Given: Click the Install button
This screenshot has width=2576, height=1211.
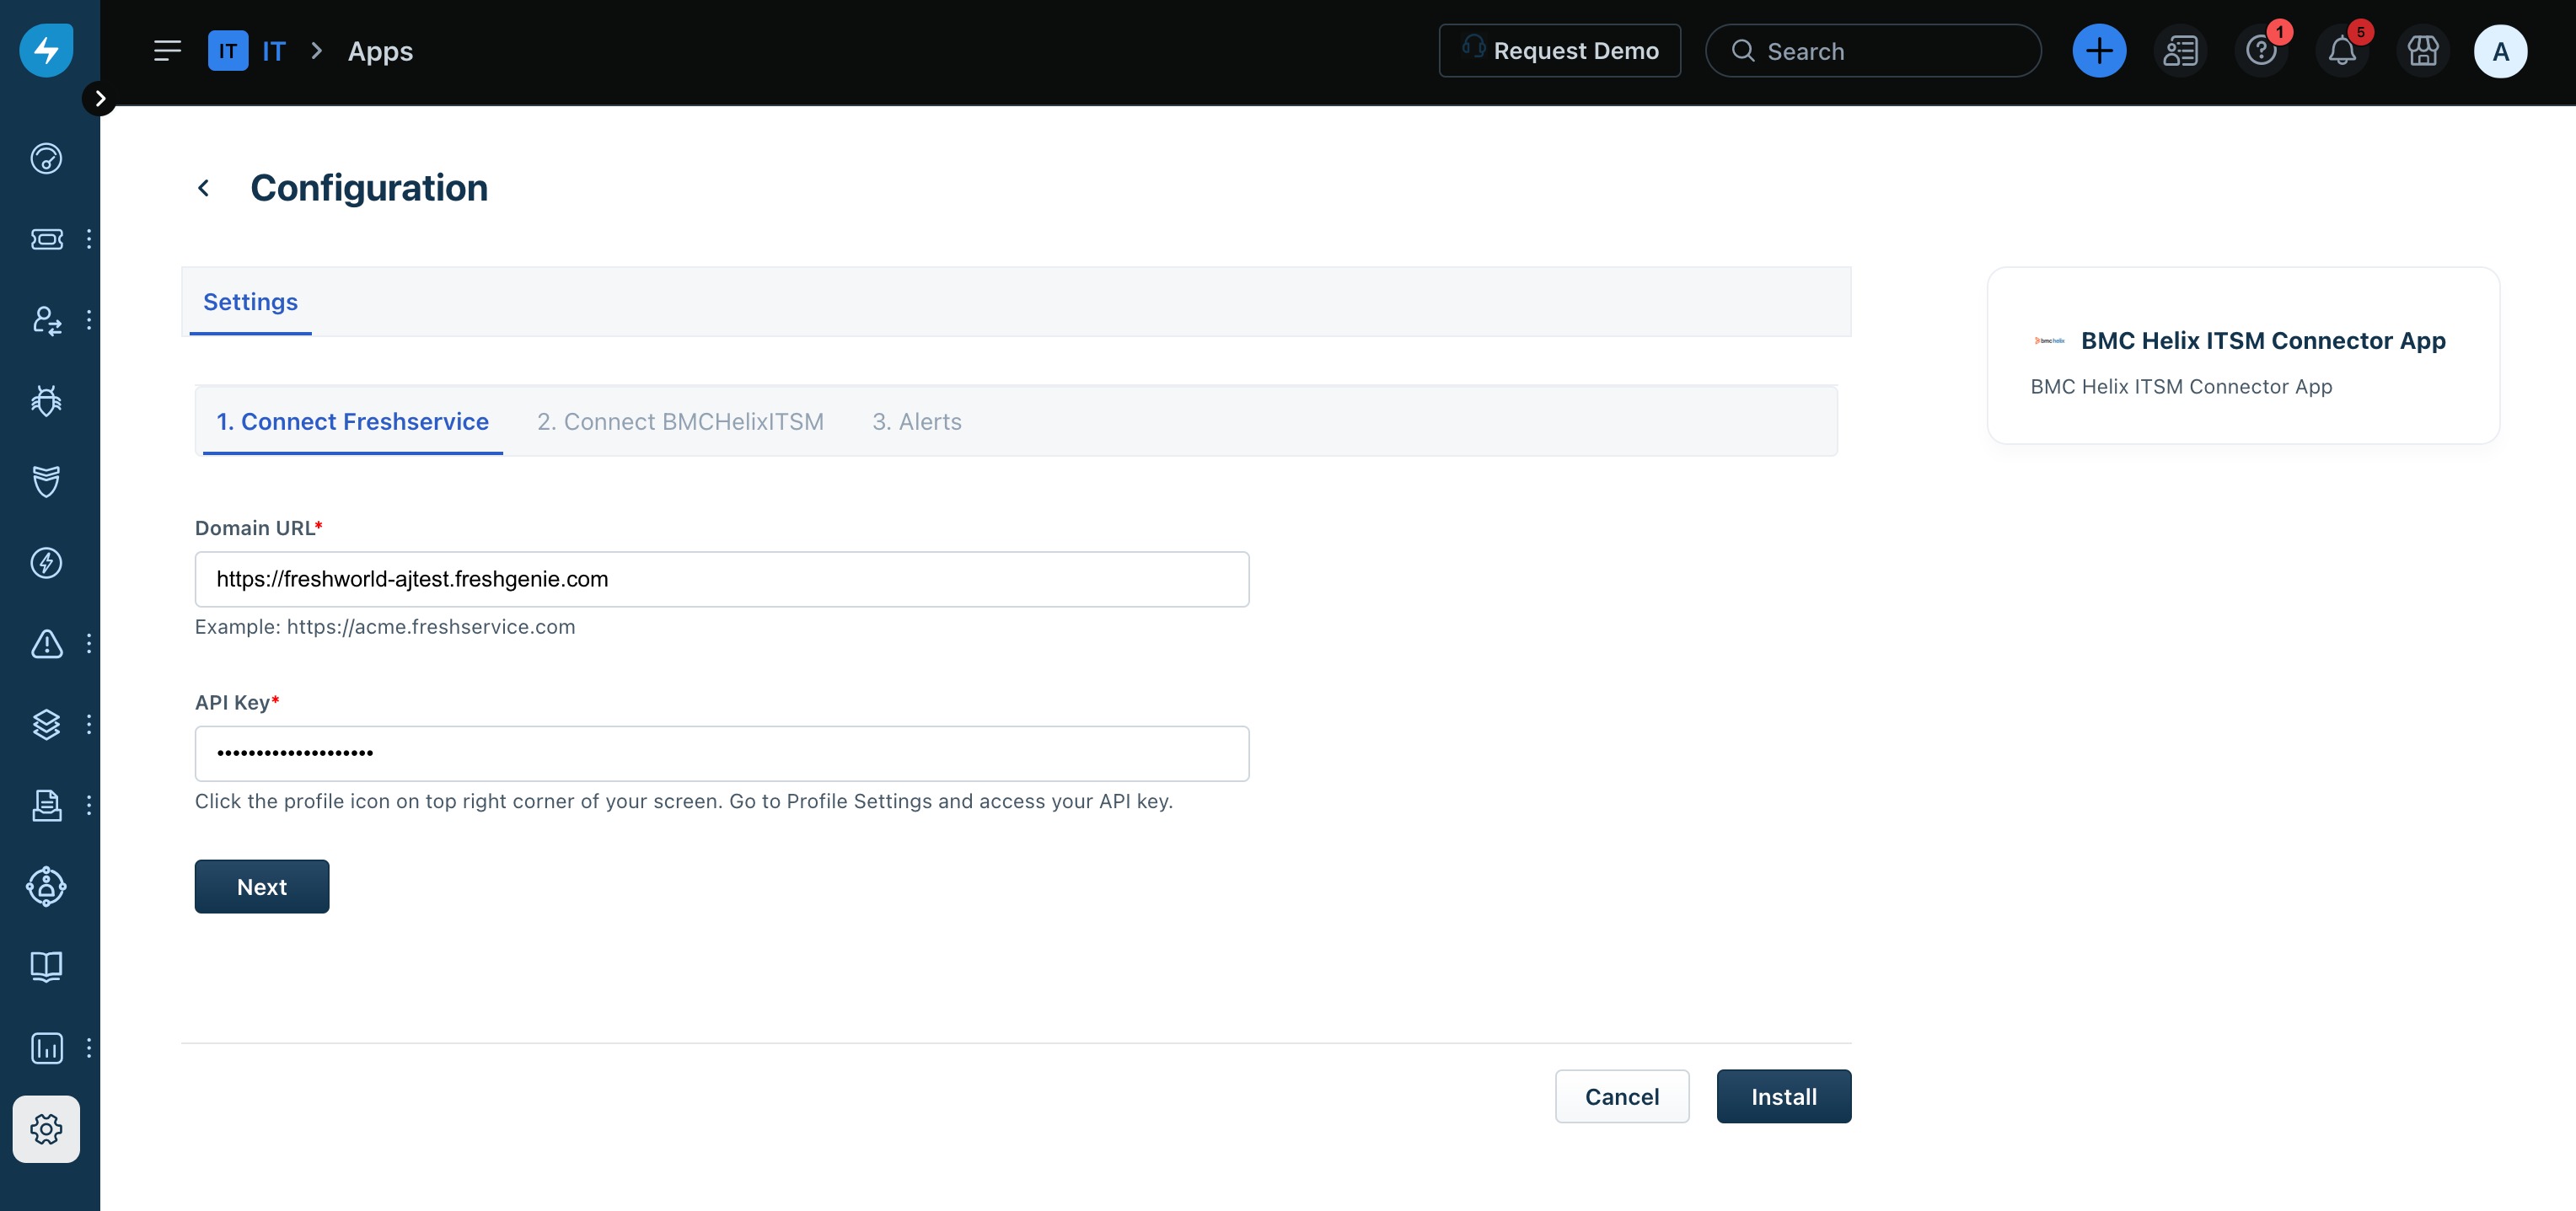Looking at the screenshot, I should click(1783, 1096).
